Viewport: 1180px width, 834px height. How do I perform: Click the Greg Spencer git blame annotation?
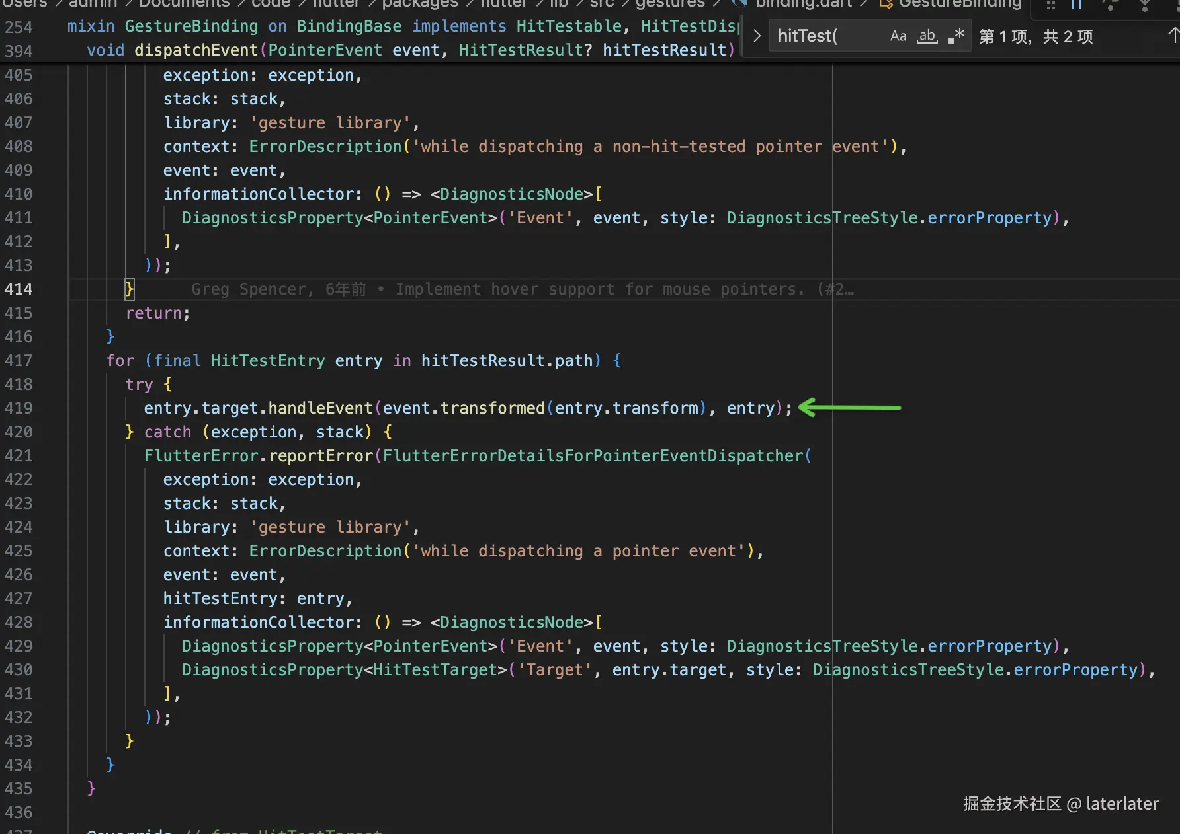523,289
